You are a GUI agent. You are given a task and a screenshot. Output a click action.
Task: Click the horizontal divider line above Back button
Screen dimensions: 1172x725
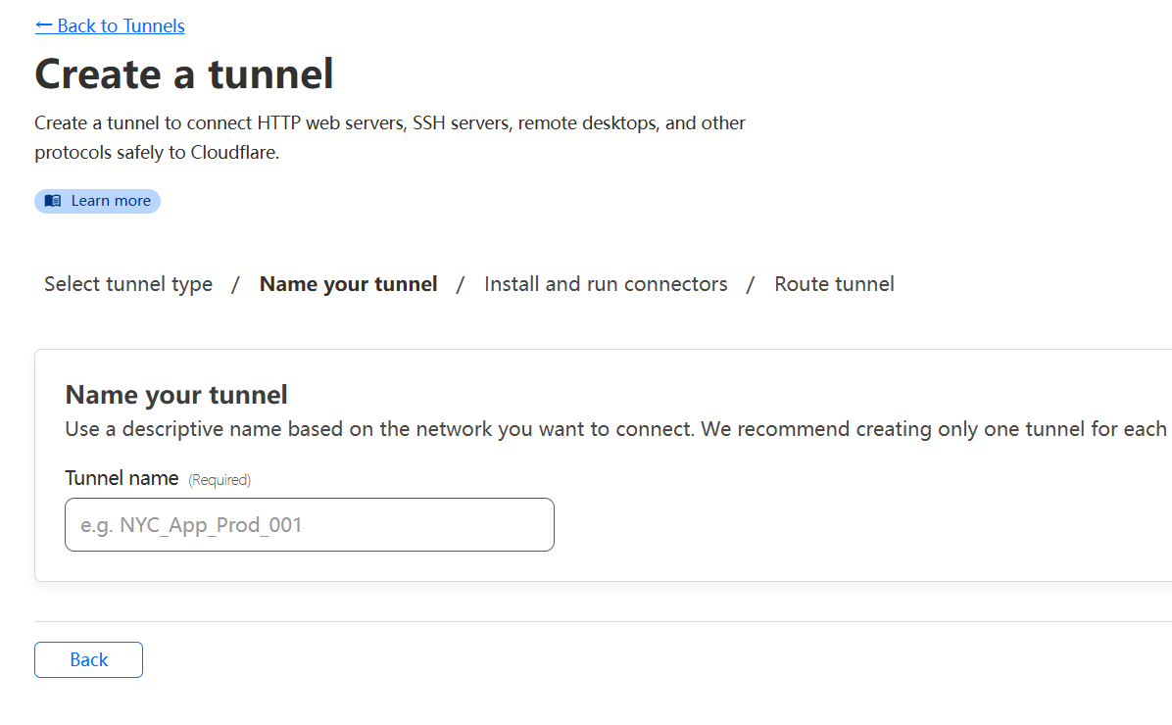tap(604, 622)
